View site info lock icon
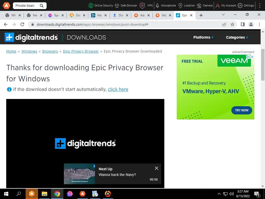This screenshot has height=199, width=265. click(33, 24)
